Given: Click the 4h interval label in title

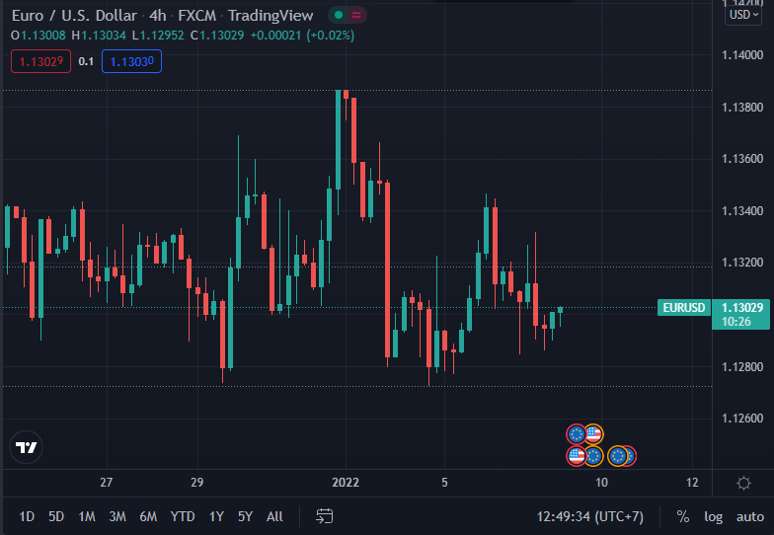Looking at the screenshot, I should pyautogui.click(x=158, y=16).
